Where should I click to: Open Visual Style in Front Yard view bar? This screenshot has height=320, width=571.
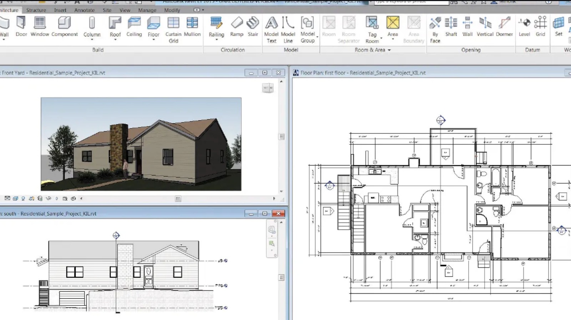click(x=15, y=198)
